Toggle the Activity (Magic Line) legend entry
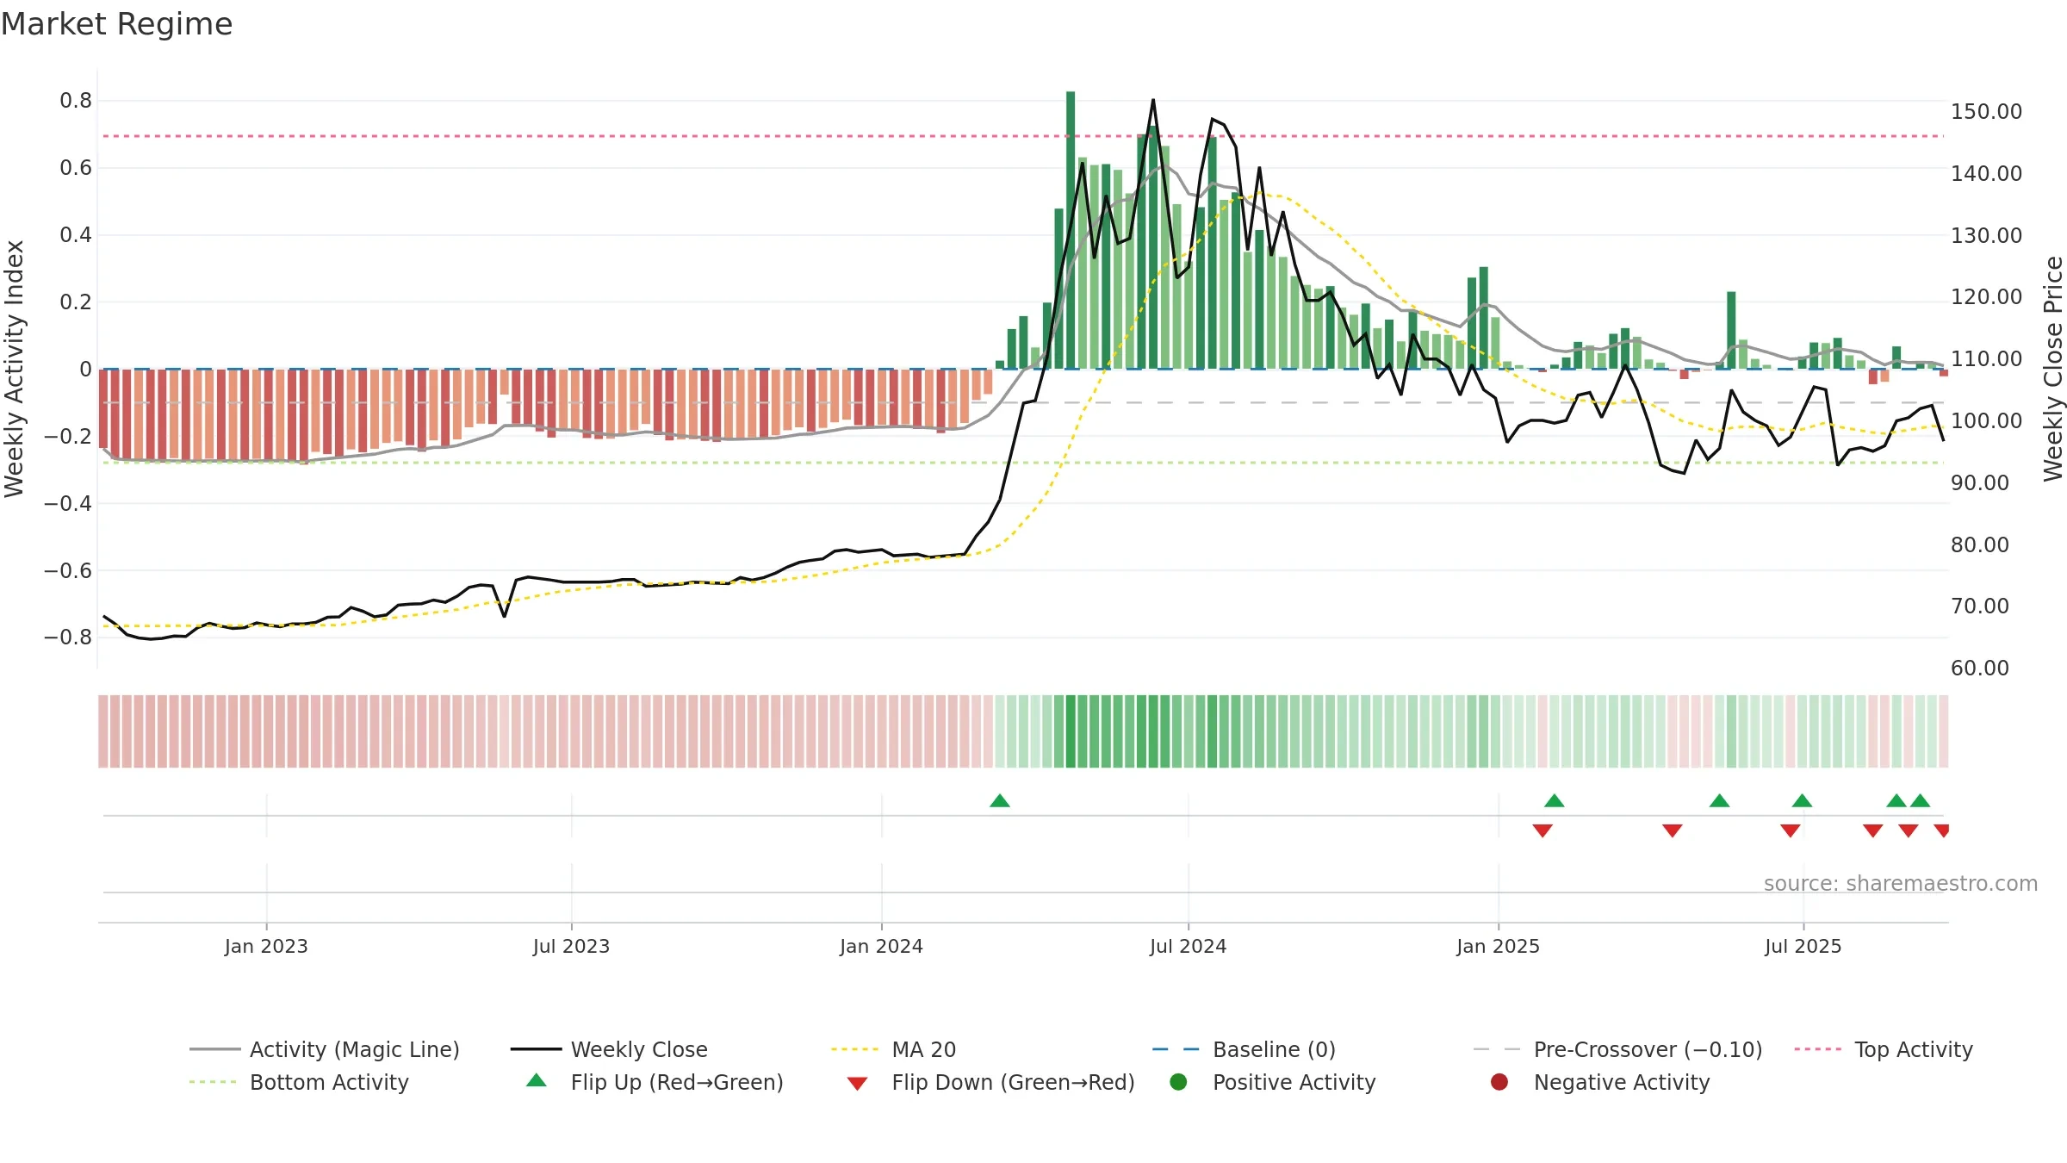 click(x=325, y=1049)
